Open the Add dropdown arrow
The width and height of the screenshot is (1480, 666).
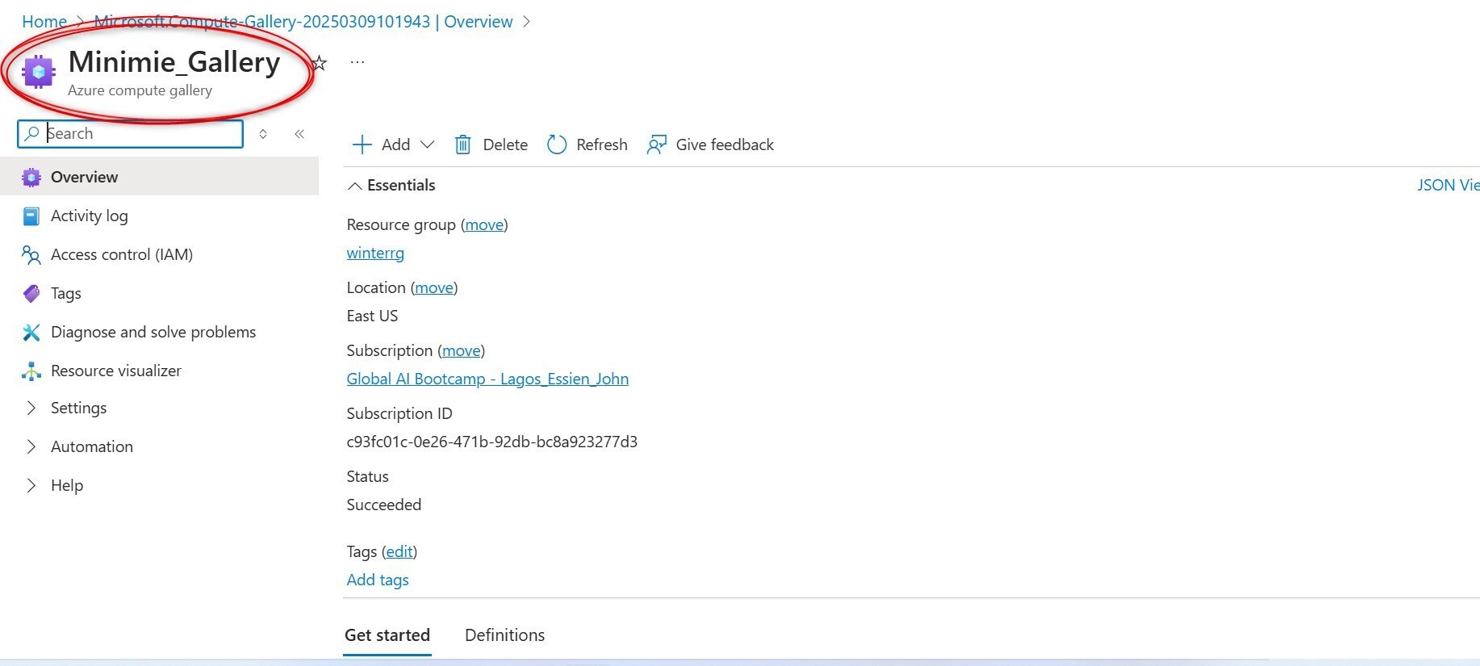click(x=428, y=145)
